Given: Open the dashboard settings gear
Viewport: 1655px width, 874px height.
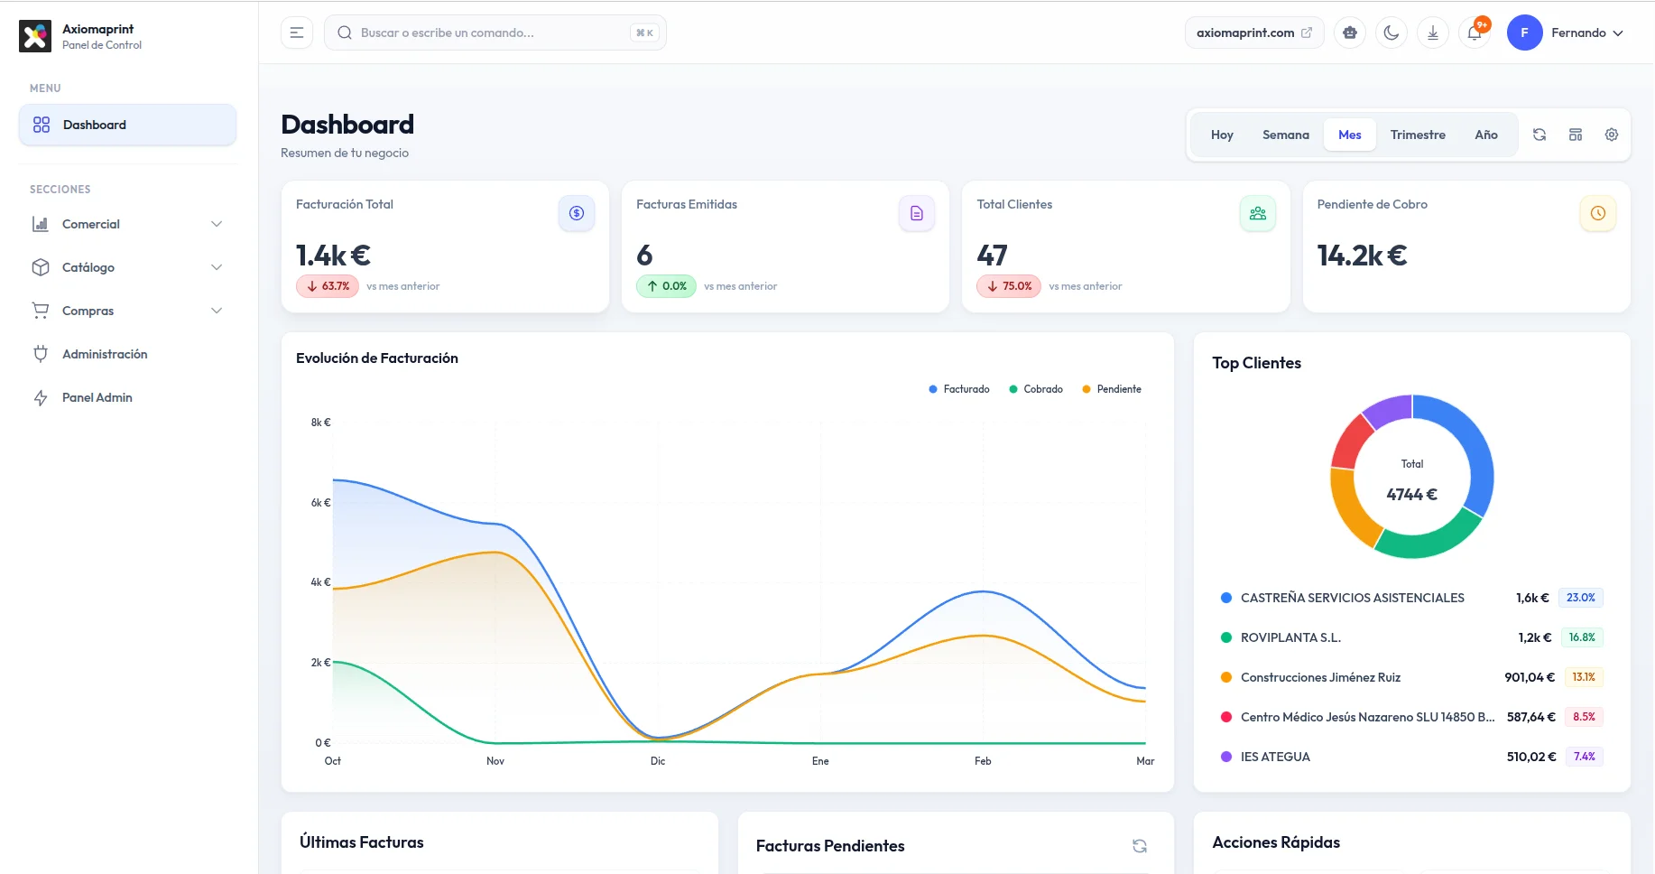Looking at the screenshot, I should click(x=1612, y=134).
